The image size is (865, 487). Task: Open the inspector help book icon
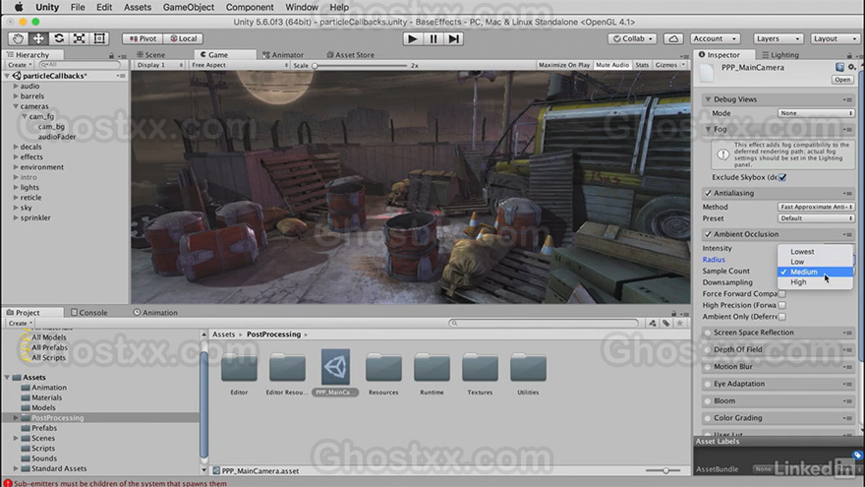(x=839, y=67)
